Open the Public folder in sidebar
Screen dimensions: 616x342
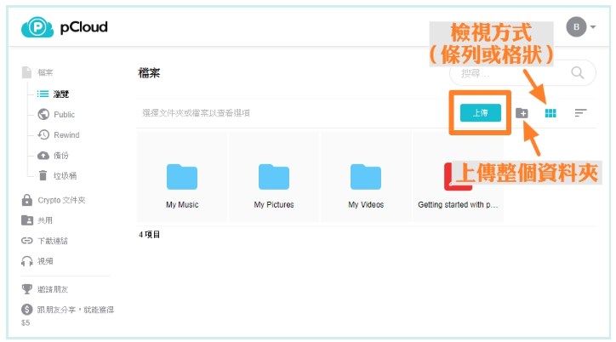(x=64, y=114)
